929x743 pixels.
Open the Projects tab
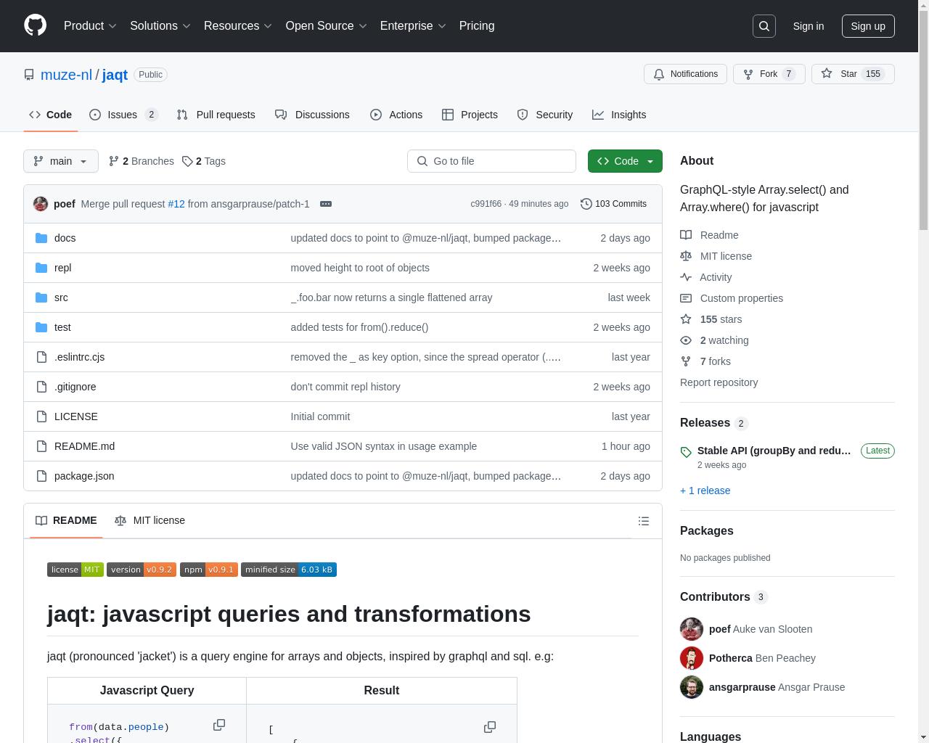pos(470,115)
